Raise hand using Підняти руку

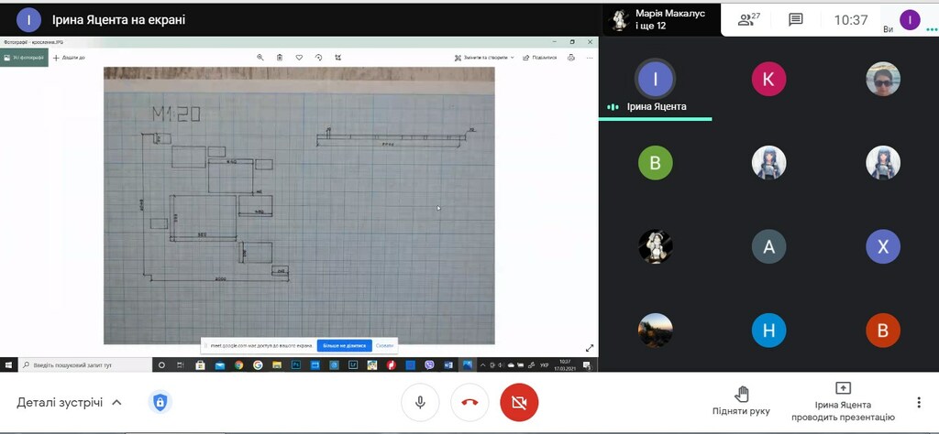pos(741,401)
